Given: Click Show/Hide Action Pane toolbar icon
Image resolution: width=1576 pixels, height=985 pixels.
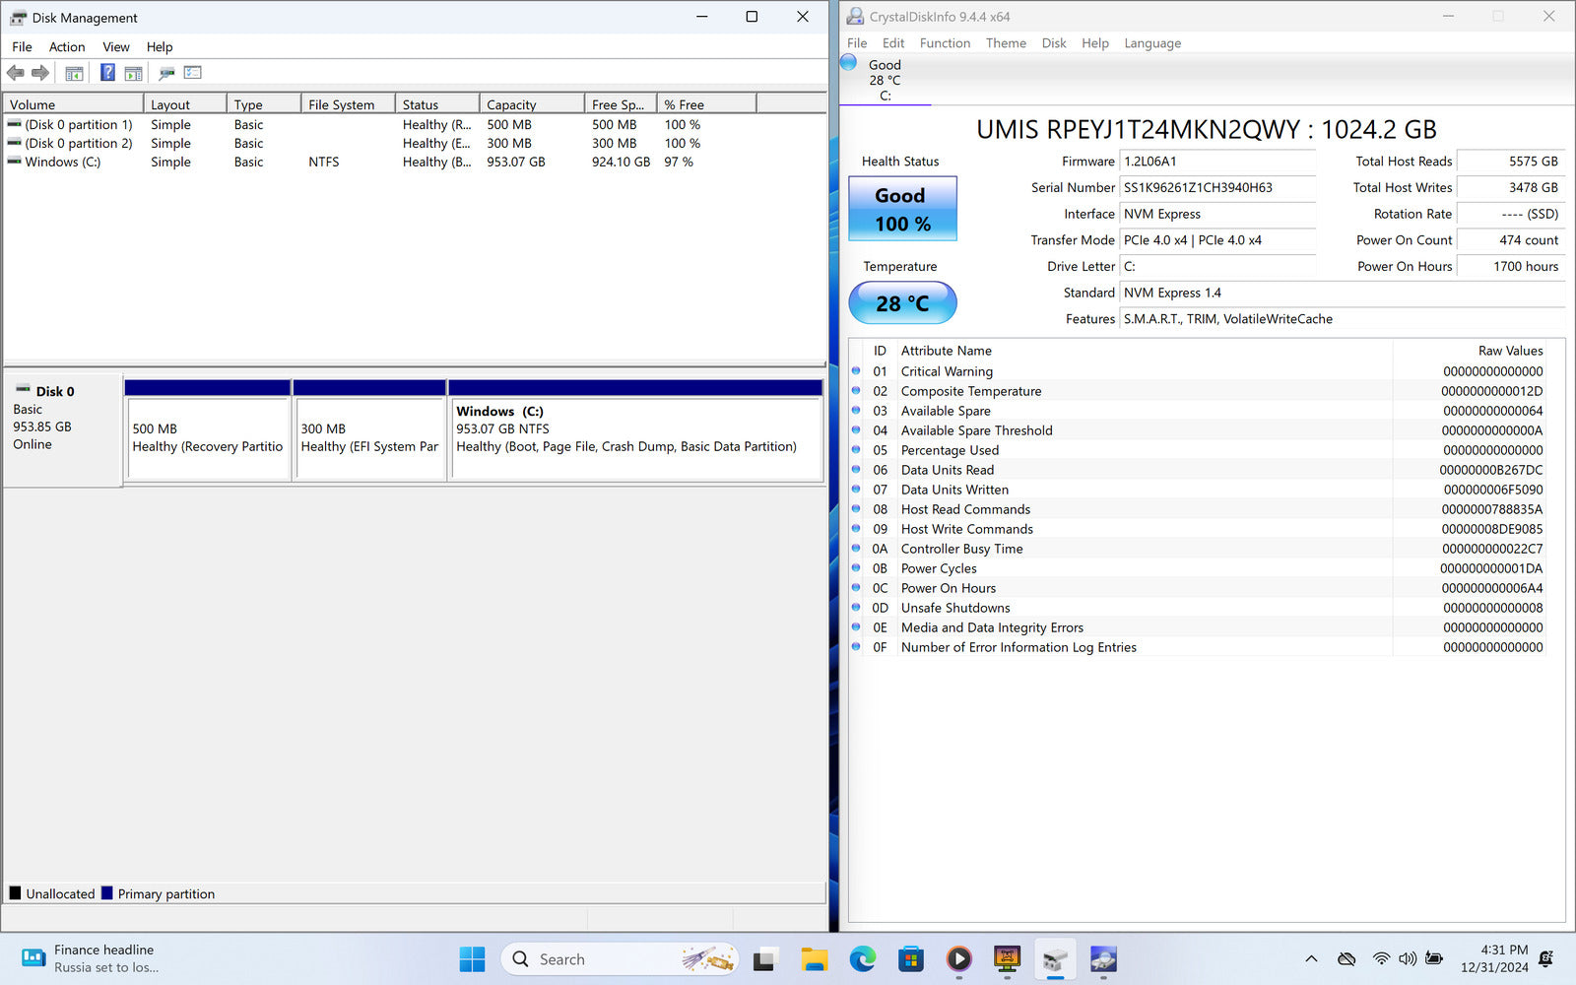Looking at the screenshot, I should (x=133, y=73).
